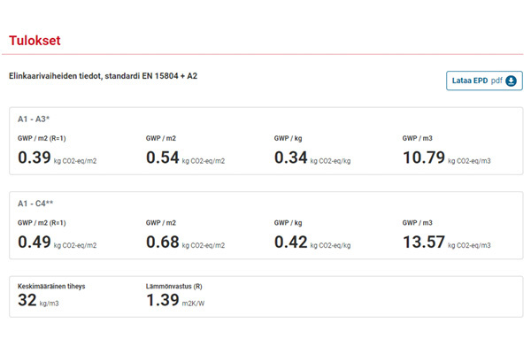531x354 pixels.
Task: Click the A1 - C4** section label
Action: [35, 203]
